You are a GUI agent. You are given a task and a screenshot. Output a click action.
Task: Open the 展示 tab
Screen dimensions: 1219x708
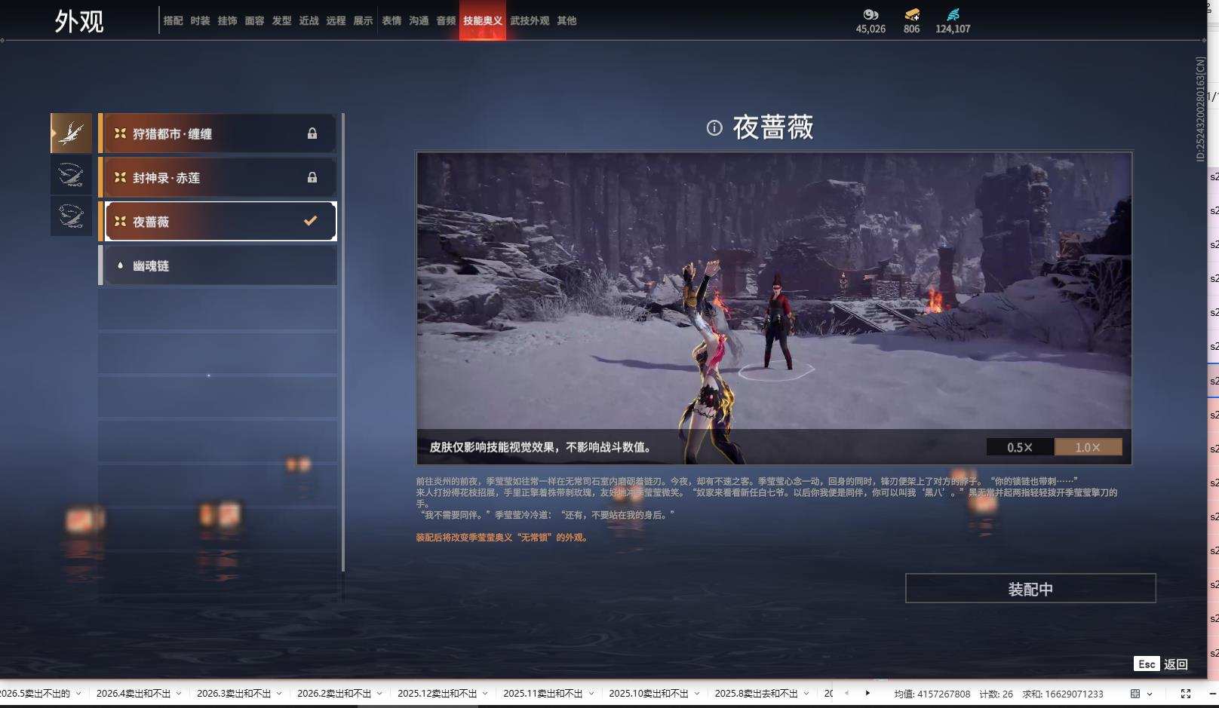(x=363, y=21)
